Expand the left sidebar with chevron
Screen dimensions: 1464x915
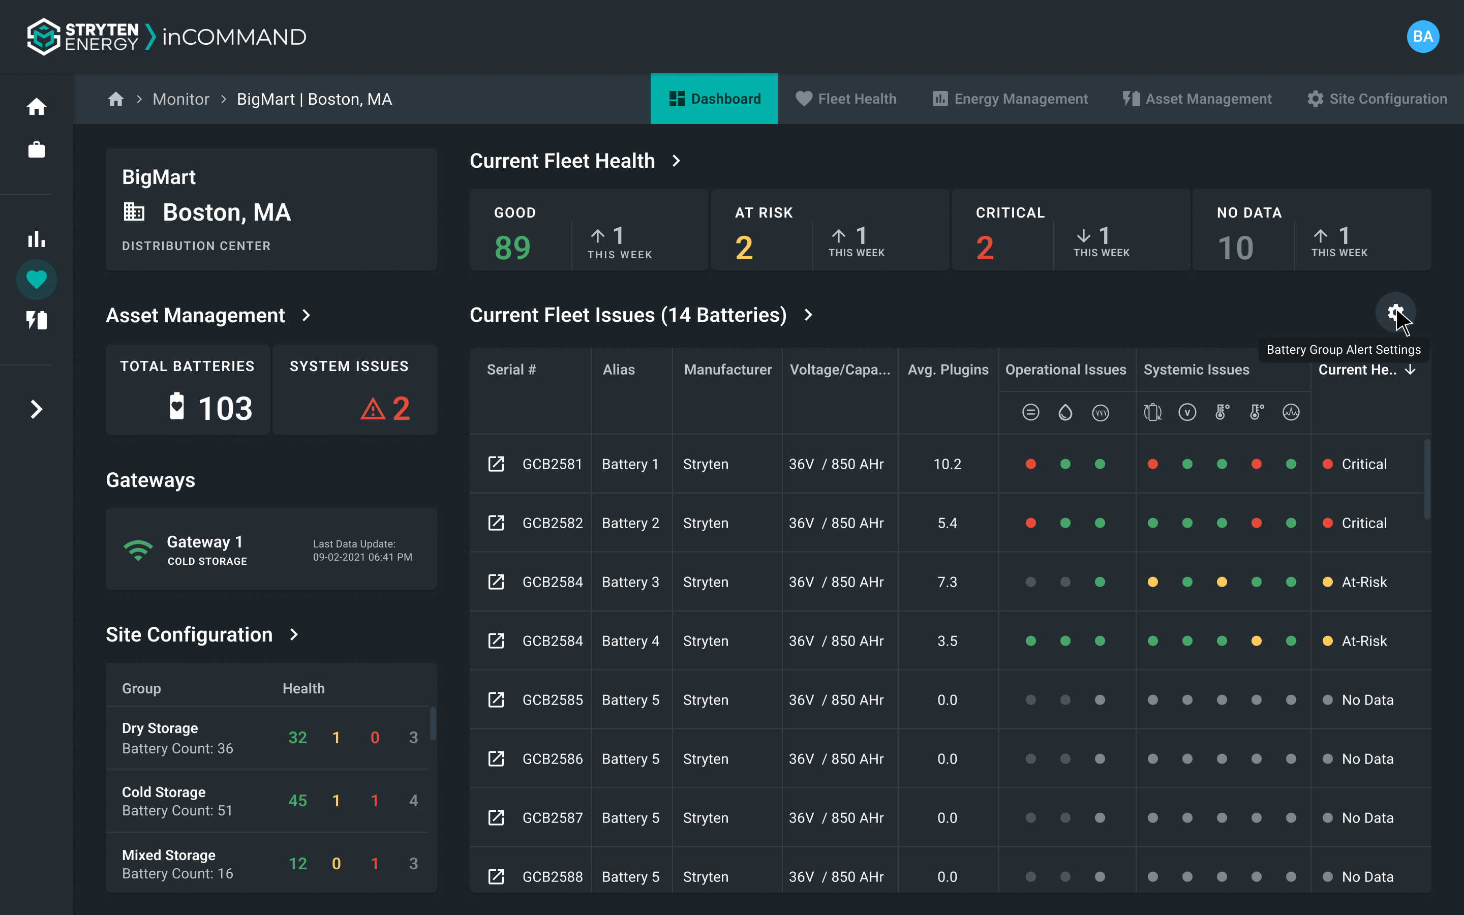(36, 409)
